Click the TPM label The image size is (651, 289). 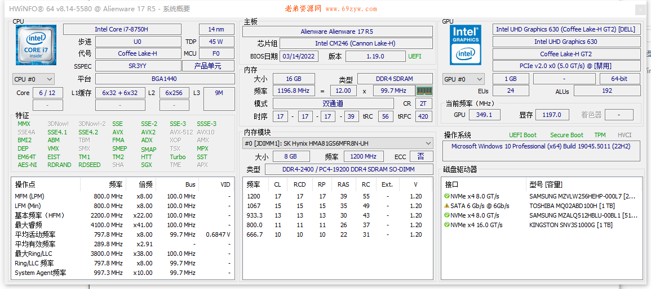point(600,135)
